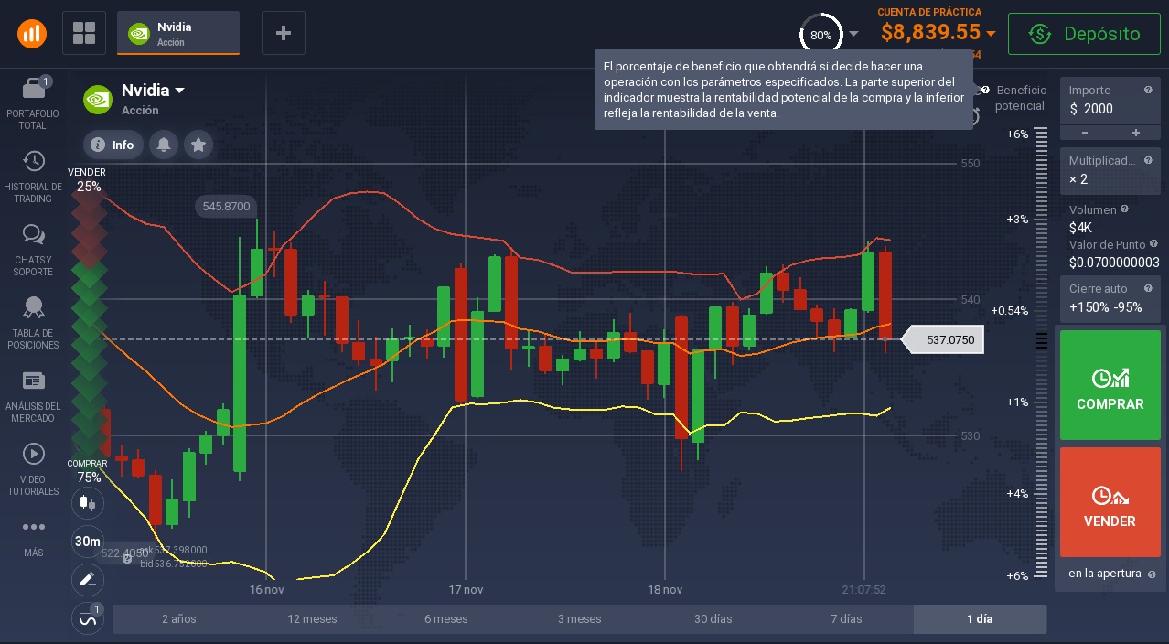The height and width of the screenshot is (644, 1169).
Task: Click help icon beside en la apertura
Action: coord(1151,574)
